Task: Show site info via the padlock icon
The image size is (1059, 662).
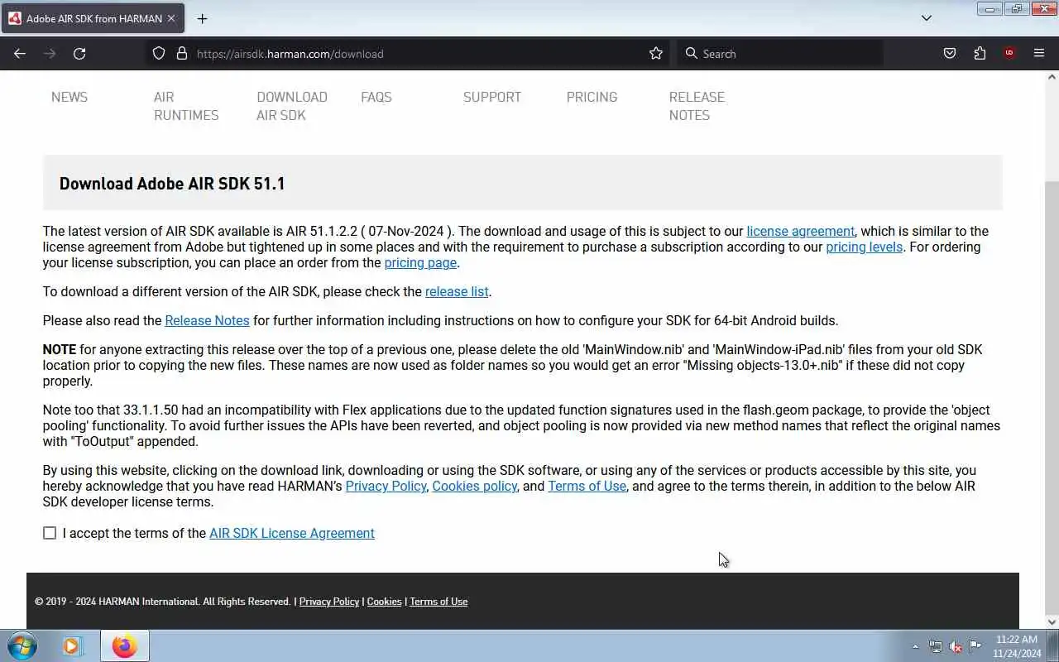Action: pyautogui.click(x=182, y=54)
